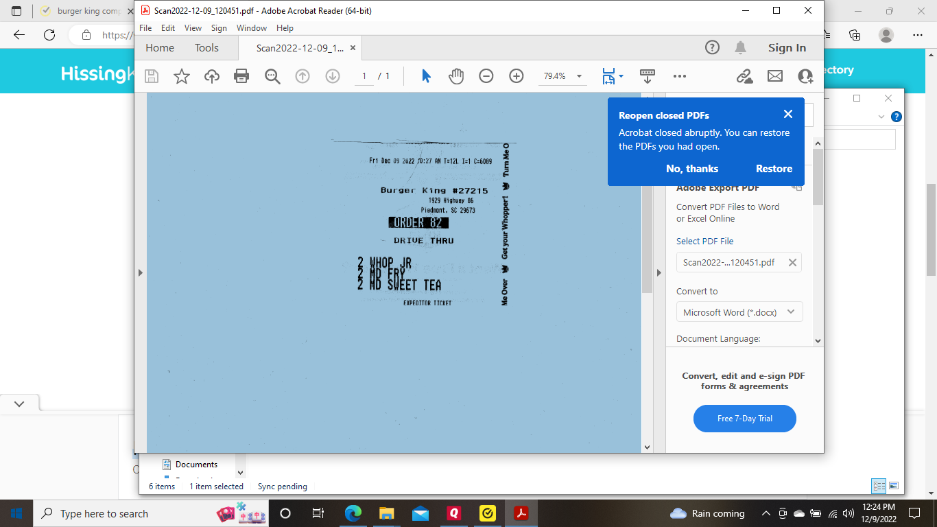Dismiss Restore prompt with No, thanks
937x527 pixels.
pos(692,168)
